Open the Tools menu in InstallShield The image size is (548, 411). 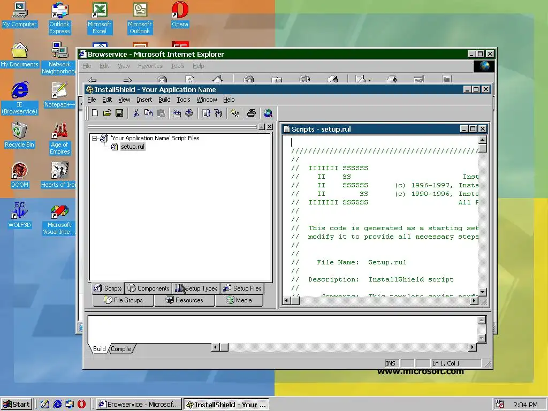[x=183, y=100]
